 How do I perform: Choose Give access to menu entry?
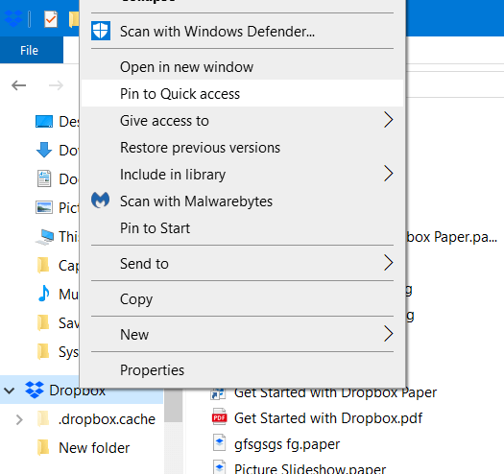pos(242,121)
